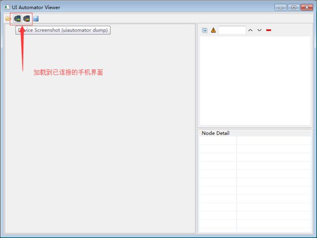Toggle the NAF nodes warning triangle icon
Screen dimensions: 317x238
pos(213,30)
